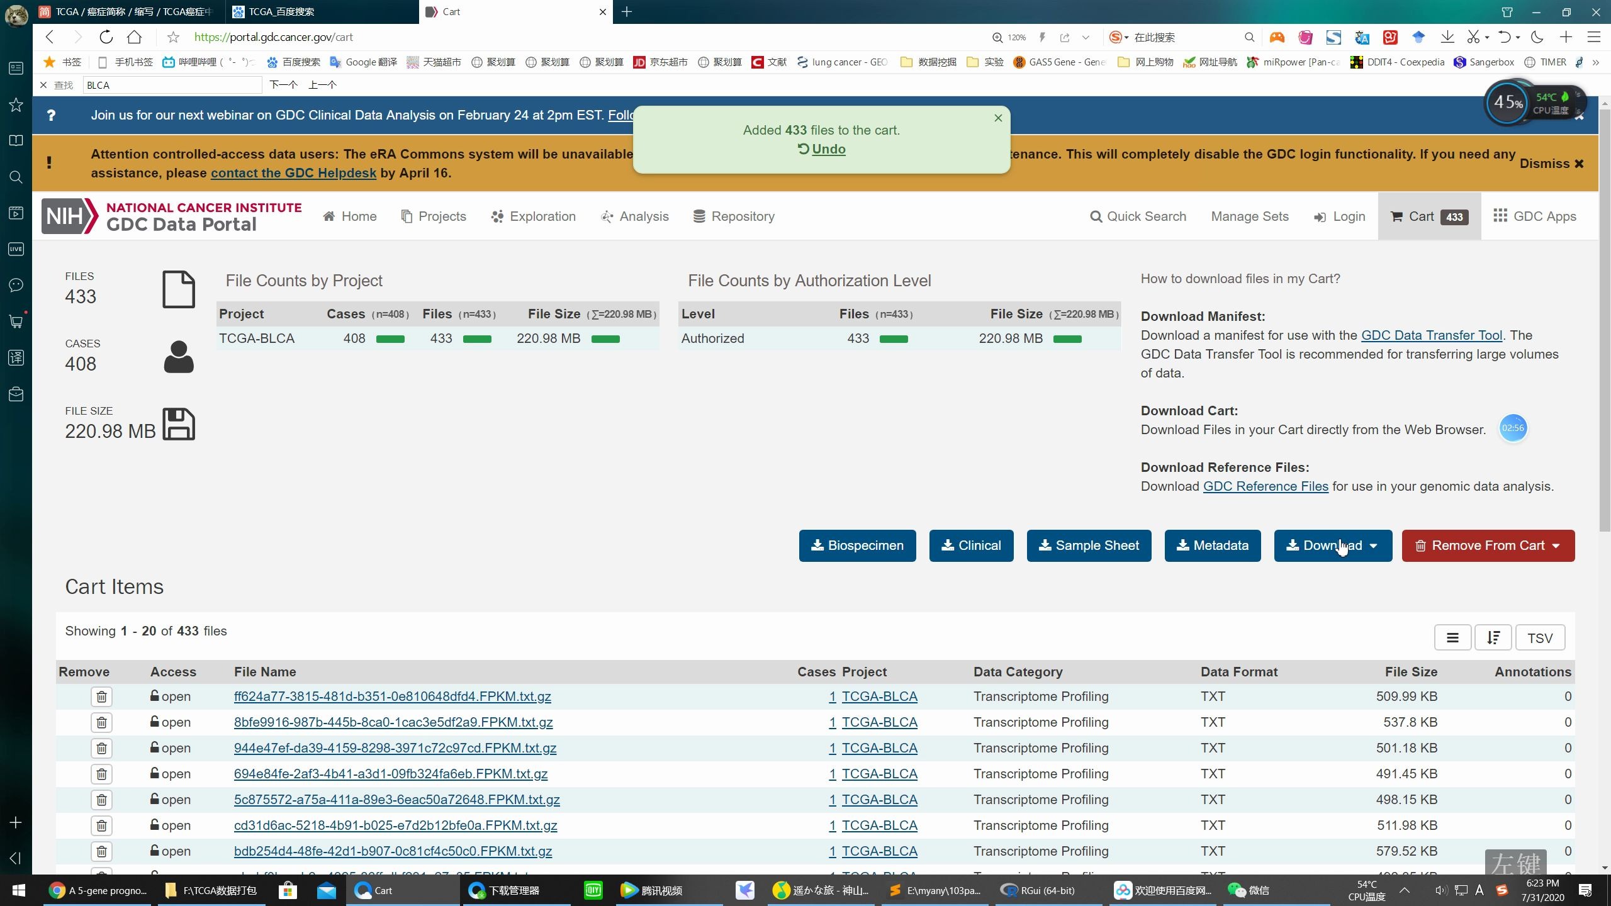
Task: Download the Sample Sheet
Action: (1089, 545)
